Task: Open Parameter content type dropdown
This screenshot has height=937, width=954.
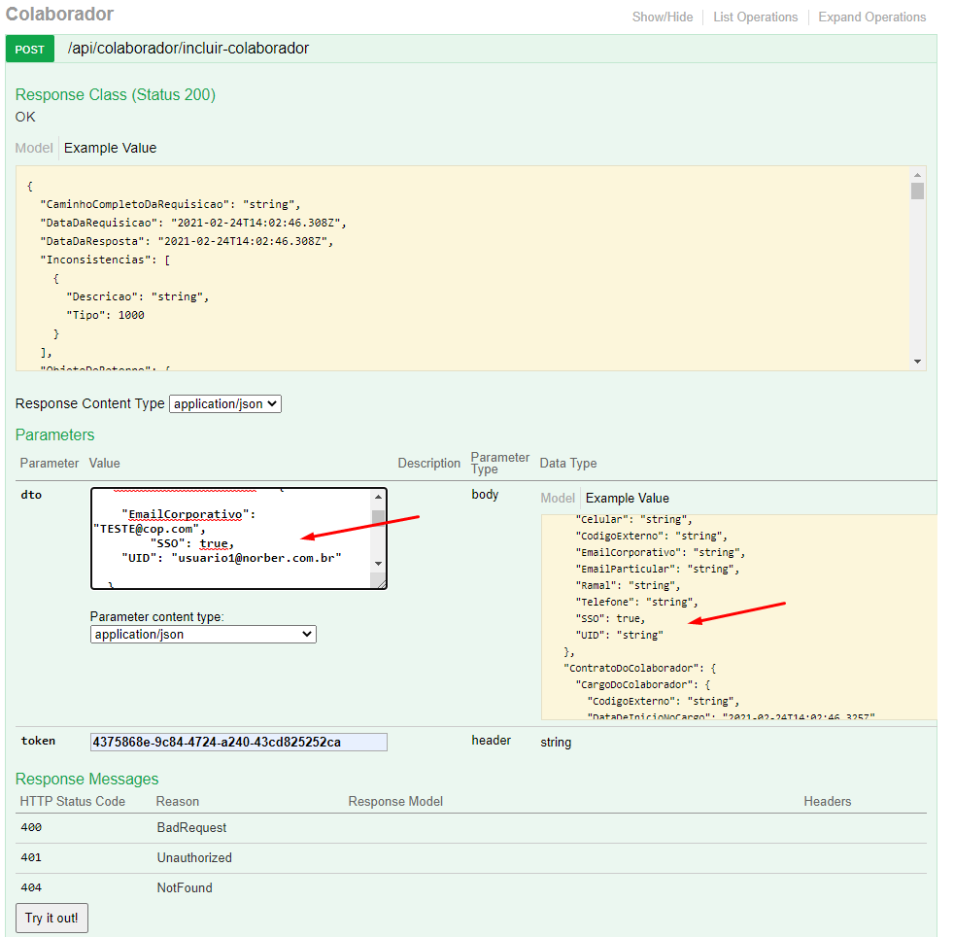Action: tap(203, 634)
